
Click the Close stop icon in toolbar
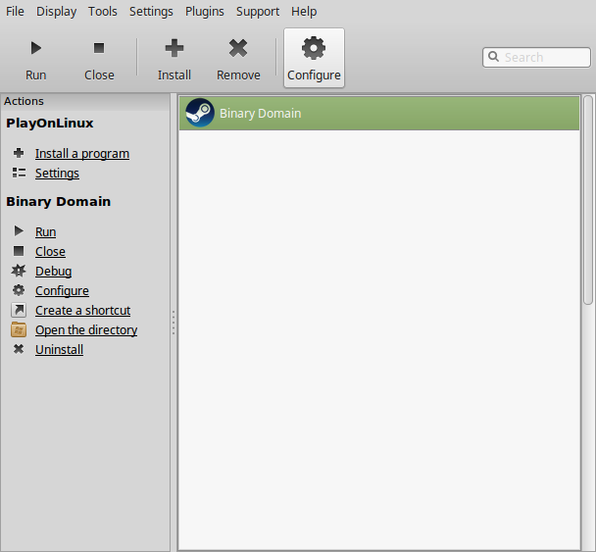pyautogui.click(x=99, y=48)
